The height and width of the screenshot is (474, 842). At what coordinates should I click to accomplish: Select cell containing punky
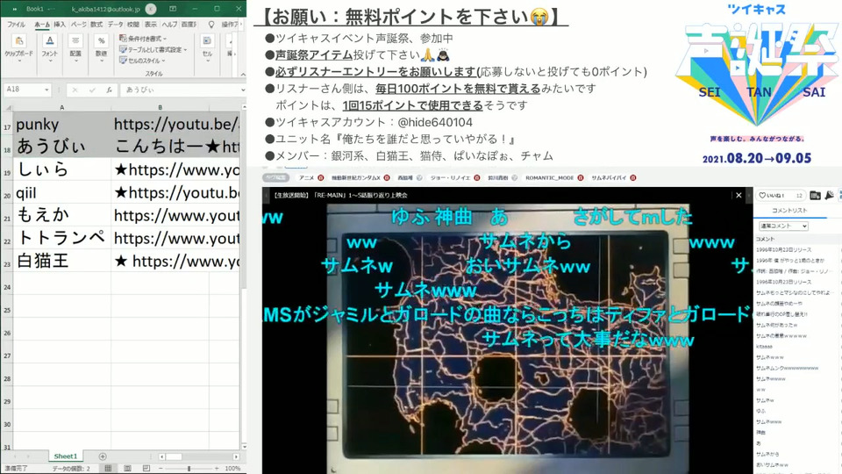[x=61, y=124]
